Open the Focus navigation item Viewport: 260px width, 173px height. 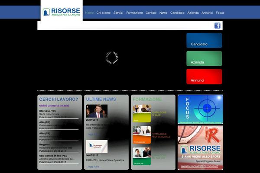(x=220, y=13)
